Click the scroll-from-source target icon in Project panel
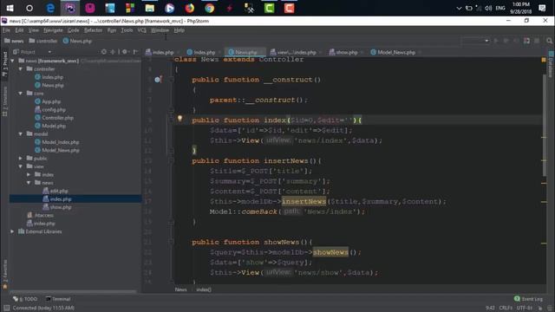The image size is (555, 312). pyautogui.click(x=104, y=52)
